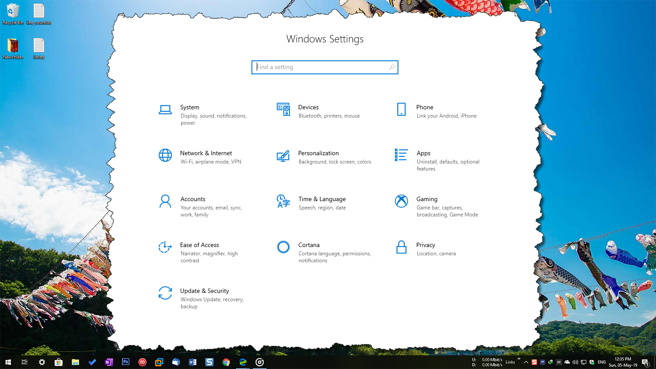Select the Accounts person icon

point(165,201)
